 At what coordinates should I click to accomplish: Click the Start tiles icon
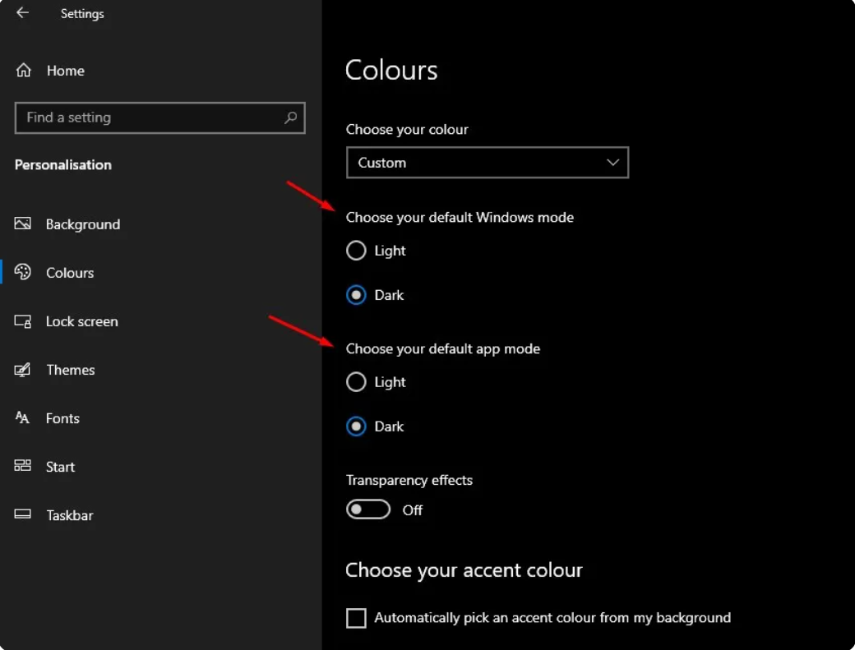click(23, 467)
